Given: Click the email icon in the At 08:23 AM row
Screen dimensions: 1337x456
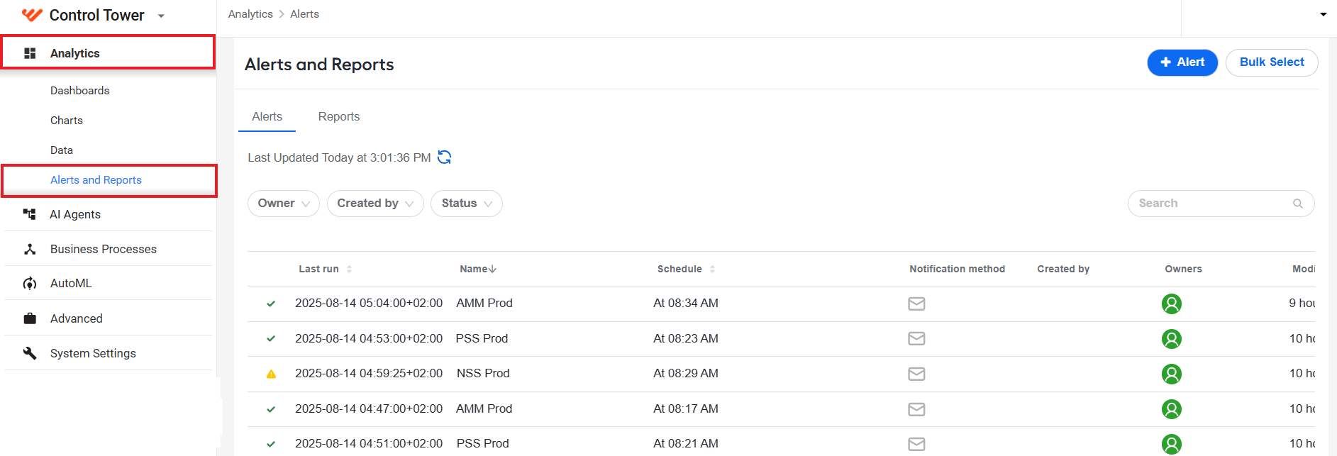Looking at the screenshot, I should click(x=916, y=338).
